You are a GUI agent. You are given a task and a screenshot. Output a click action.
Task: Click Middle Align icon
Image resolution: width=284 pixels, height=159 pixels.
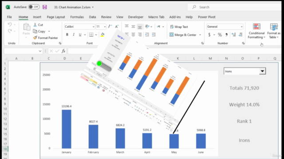tap(133, 26)
